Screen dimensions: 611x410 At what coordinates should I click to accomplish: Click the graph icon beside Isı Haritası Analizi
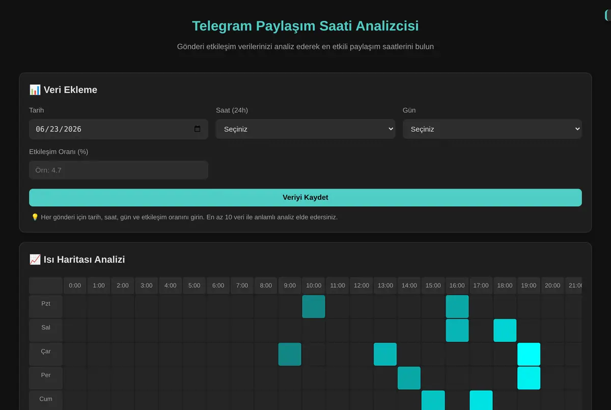point(35,259)
